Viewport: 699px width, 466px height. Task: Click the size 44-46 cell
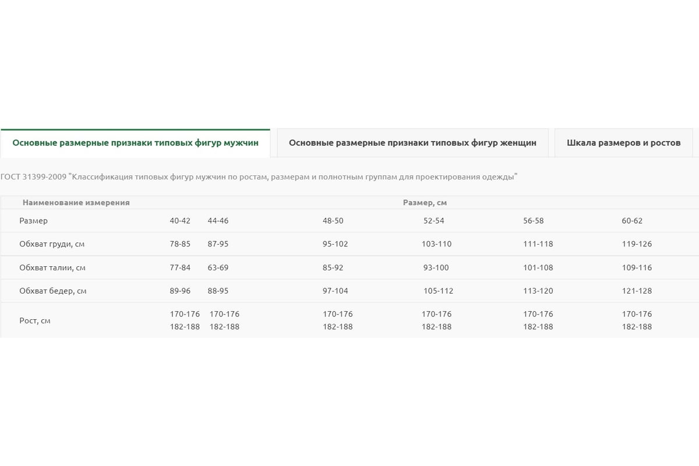[218, 221]
